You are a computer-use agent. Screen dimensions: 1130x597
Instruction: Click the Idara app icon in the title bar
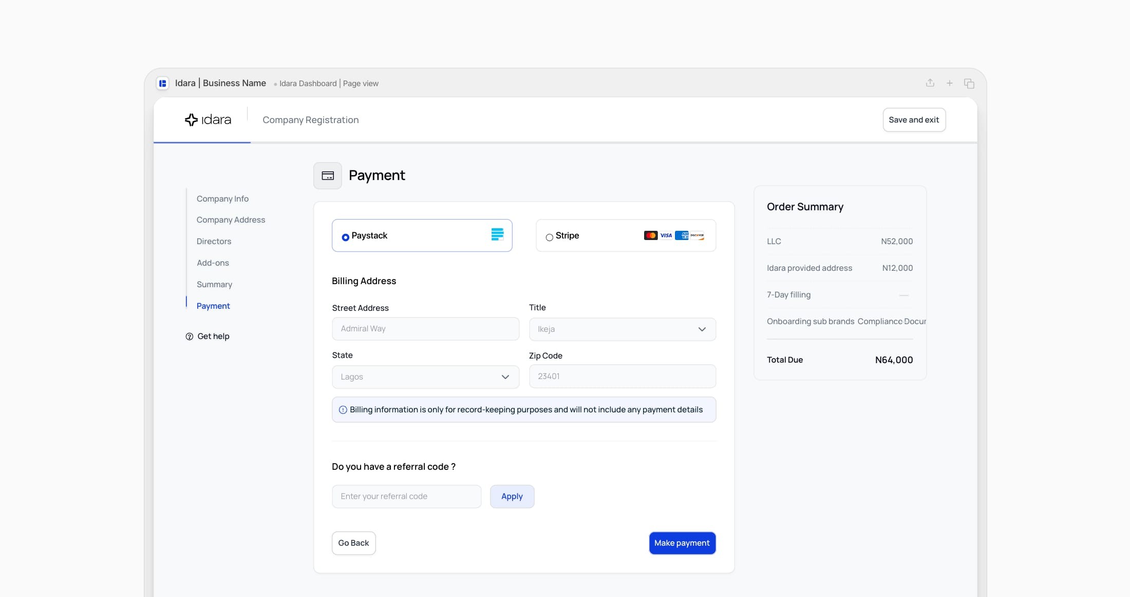click(x=163, y=83)
